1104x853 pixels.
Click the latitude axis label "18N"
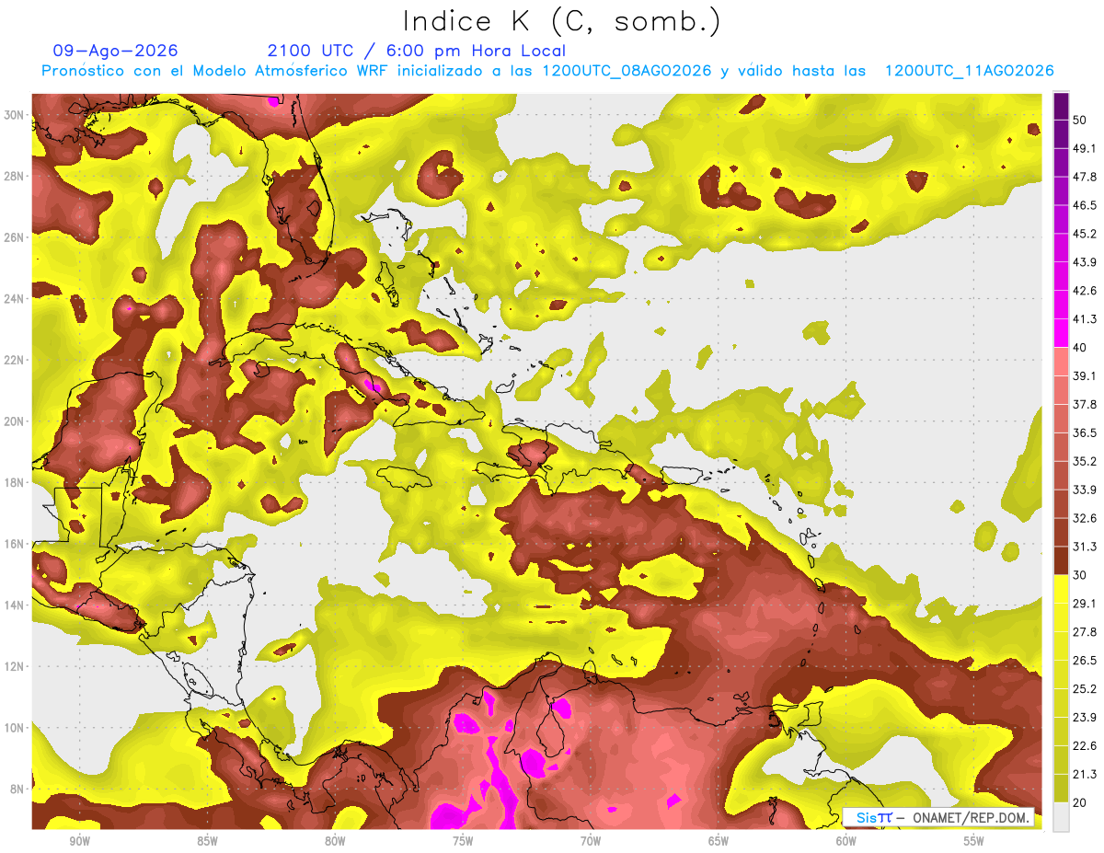(16, 482)
